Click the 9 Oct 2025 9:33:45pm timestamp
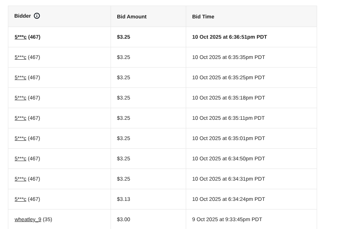The height and width of the screenshot is (229, 337). pyautogui.click(x=227, y=220)
